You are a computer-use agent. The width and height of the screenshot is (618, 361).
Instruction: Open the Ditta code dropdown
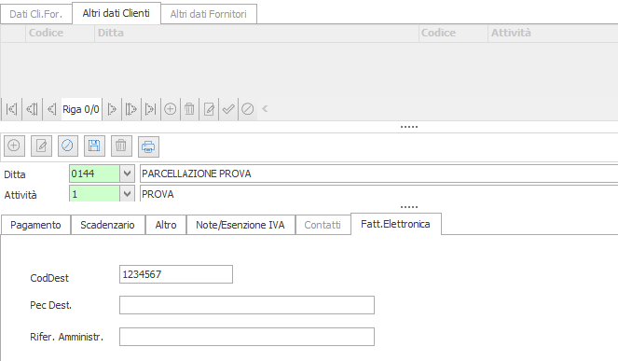127,174
